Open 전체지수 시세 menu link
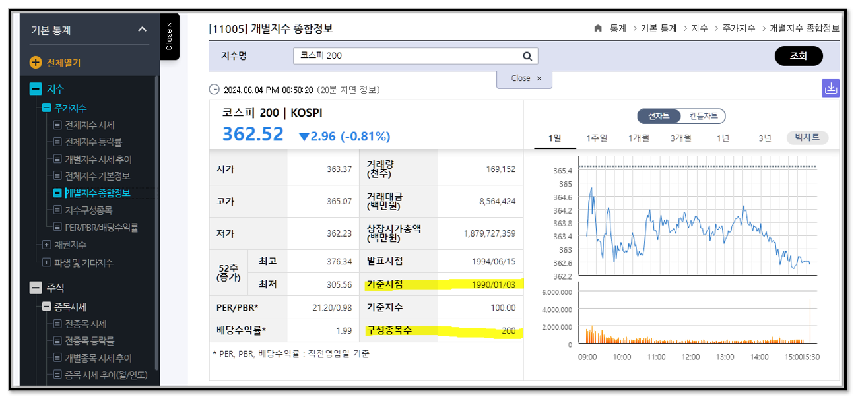Viewport: 856px width, 399px height. tap(90, 125)
